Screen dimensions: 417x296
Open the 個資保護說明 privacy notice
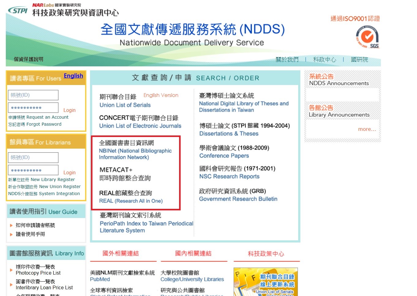[28, 59]
